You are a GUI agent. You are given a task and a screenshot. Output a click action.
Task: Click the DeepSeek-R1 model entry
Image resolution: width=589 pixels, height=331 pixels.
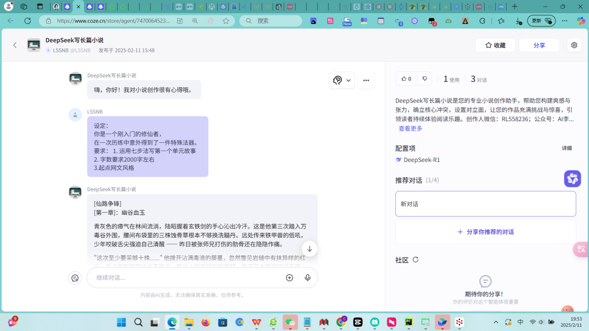click(417, 160)
